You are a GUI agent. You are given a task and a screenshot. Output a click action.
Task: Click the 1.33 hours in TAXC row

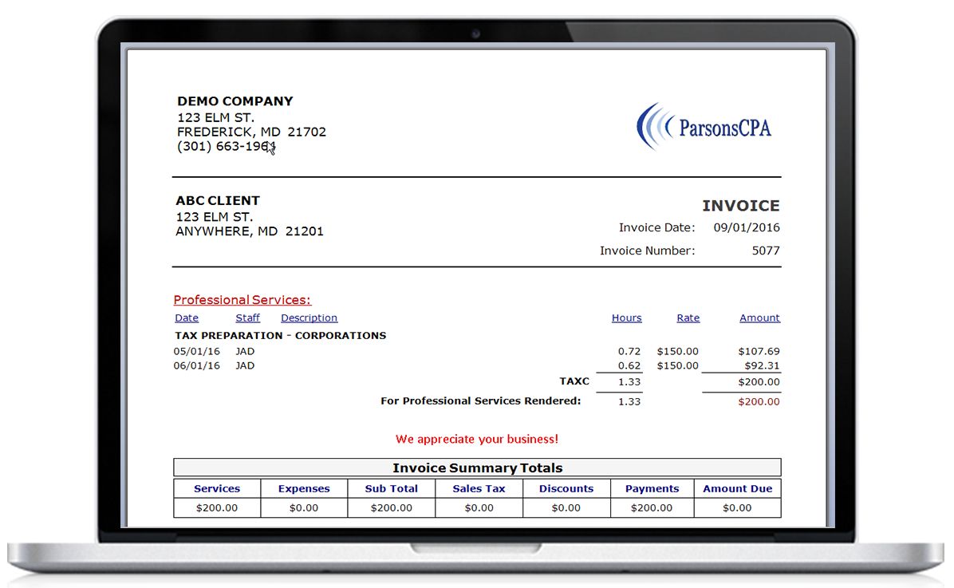[629, 382]
